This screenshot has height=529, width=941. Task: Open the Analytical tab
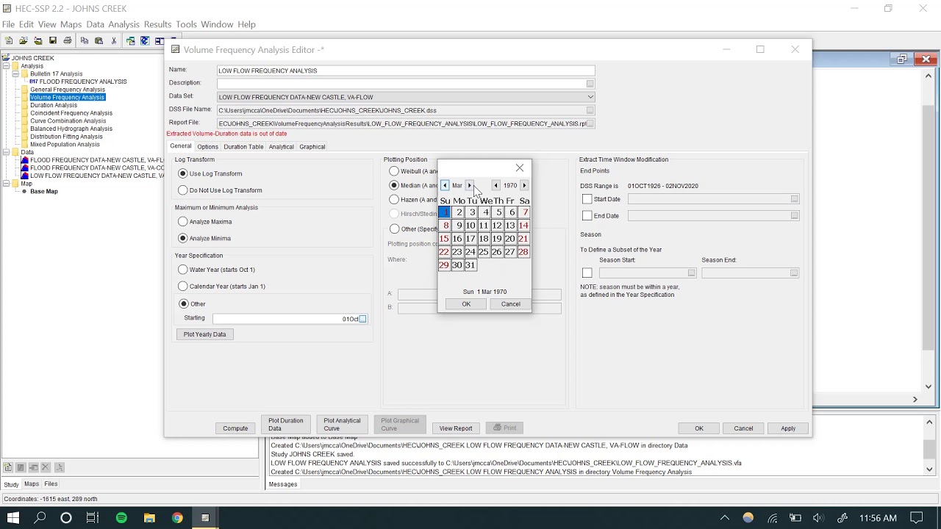click(281, 147)
